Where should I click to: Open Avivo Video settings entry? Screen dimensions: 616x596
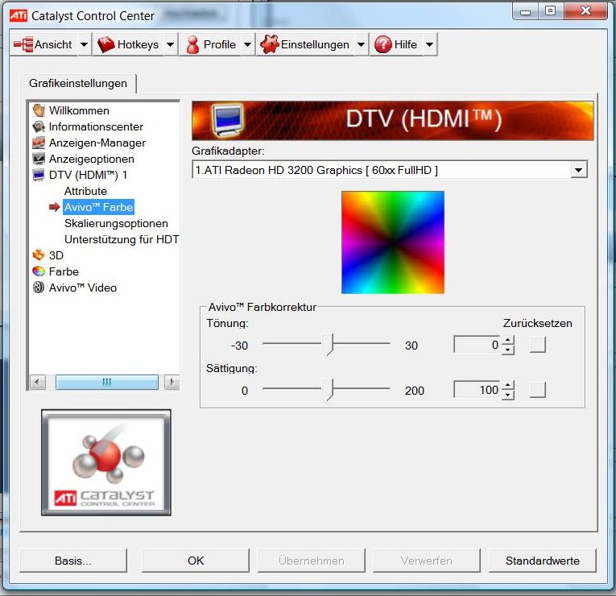click(x=82, y=288)
